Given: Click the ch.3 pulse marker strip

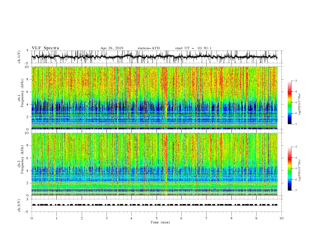Looking at the screenshot, I should [154, 205].
